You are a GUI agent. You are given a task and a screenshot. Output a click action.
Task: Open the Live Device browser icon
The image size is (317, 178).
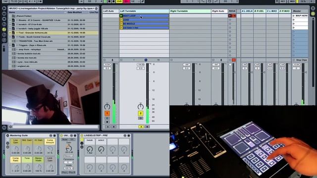[4, 13]
